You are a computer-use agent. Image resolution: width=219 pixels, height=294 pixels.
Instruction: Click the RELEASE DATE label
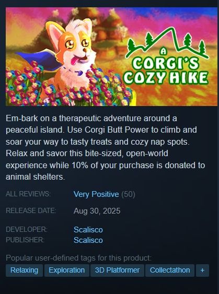31,210
